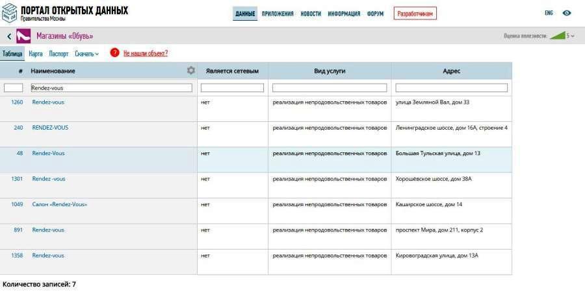This screenshot has width=585, height=297.
Task: Click row number 240
Action: pyautogui.click(x=18, y=128)
